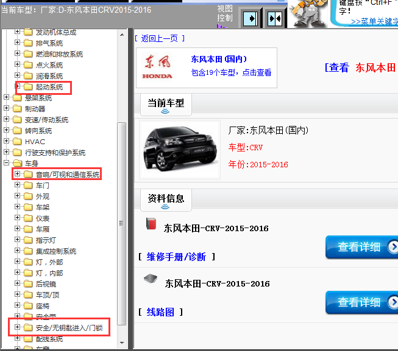Click the 菜单关键字 link at top
The image size is (398, 351).
[374, 22]
